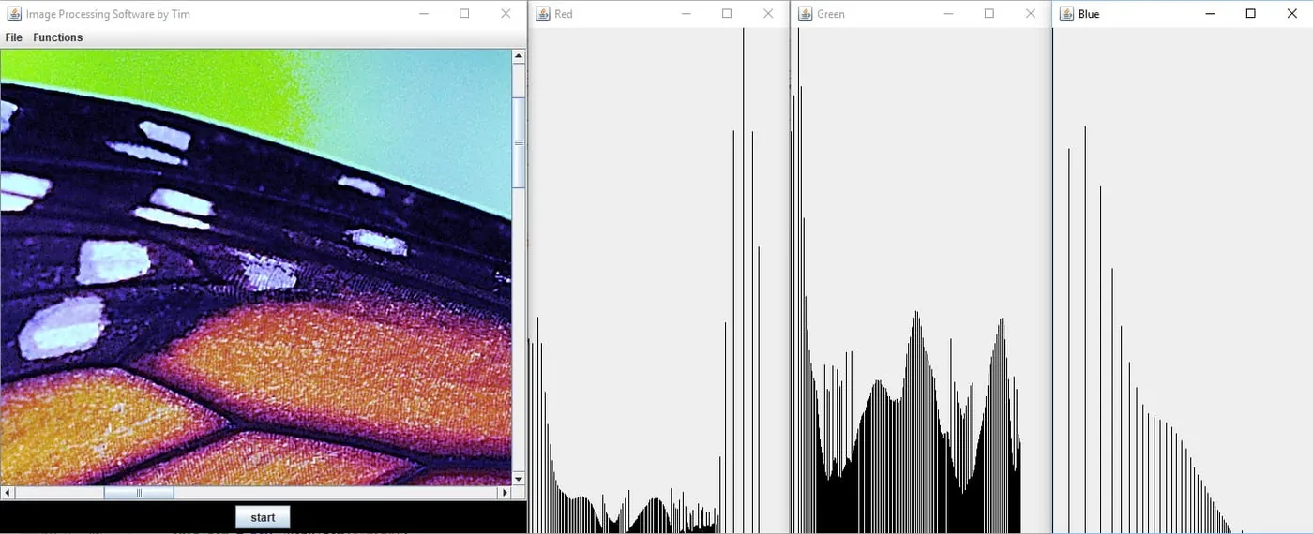The width and height of the screenshot is (1313, 534).
Task: Click the Java icon in Red window title
Action: 542,14
